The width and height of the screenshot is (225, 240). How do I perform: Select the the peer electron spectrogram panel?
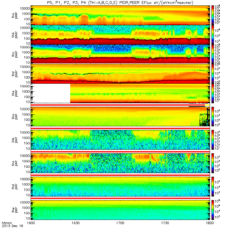[x=120, y=93]
